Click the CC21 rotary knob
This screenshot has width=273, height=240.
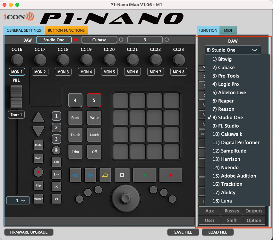(132, 60)
